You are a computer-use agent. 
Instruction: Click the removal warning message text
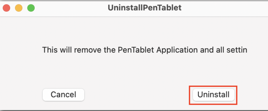(x=145, y=50)
